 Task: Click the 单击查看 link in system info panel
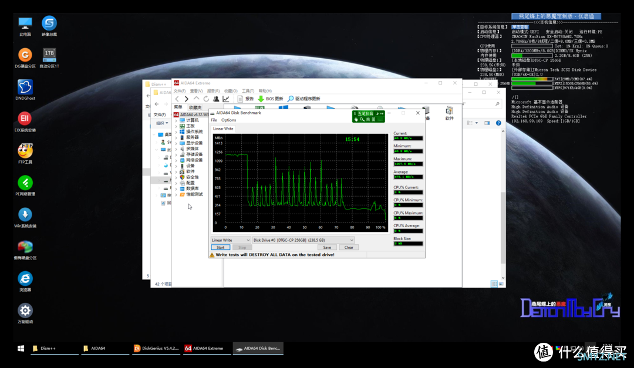[x=520, y=26]
